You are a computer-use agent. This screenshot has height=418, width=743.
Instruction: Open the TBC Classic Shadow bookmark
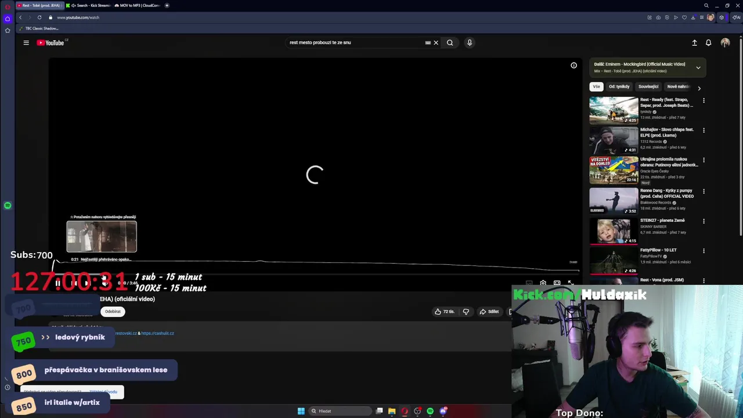pos(39,28)
